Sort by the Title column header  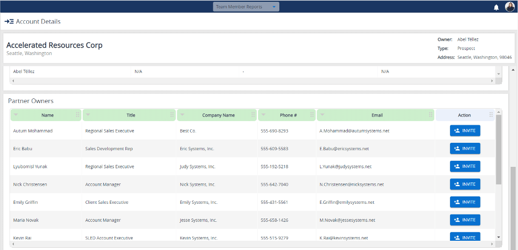pyautogui.click(x=131, y=115)
